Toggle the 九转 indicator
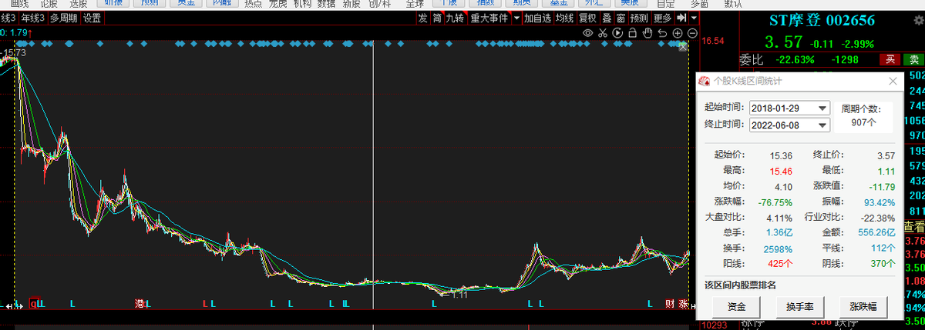 coord(456,18)
